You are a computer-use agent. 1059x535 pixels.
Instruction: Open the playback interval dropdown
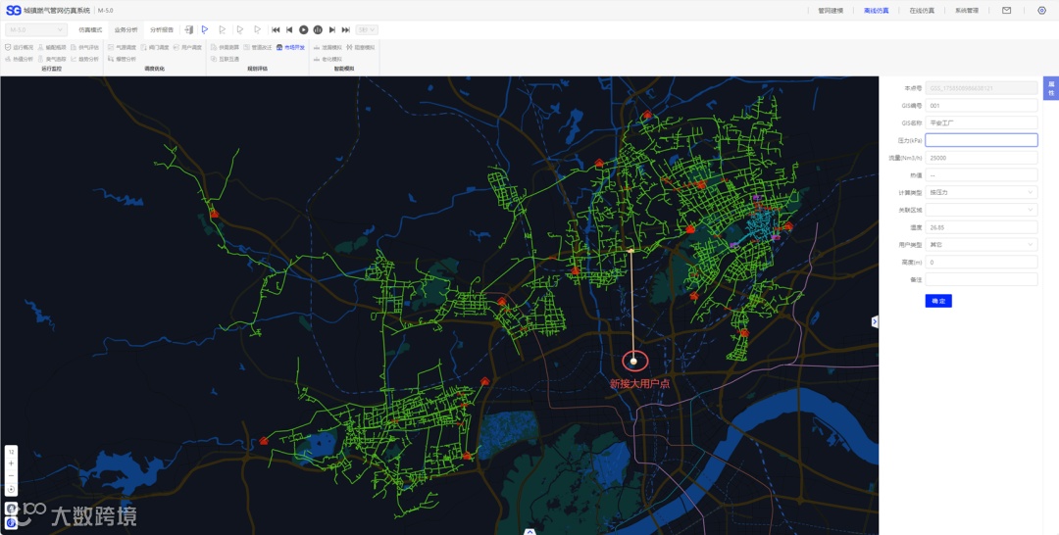coord(367,29)
